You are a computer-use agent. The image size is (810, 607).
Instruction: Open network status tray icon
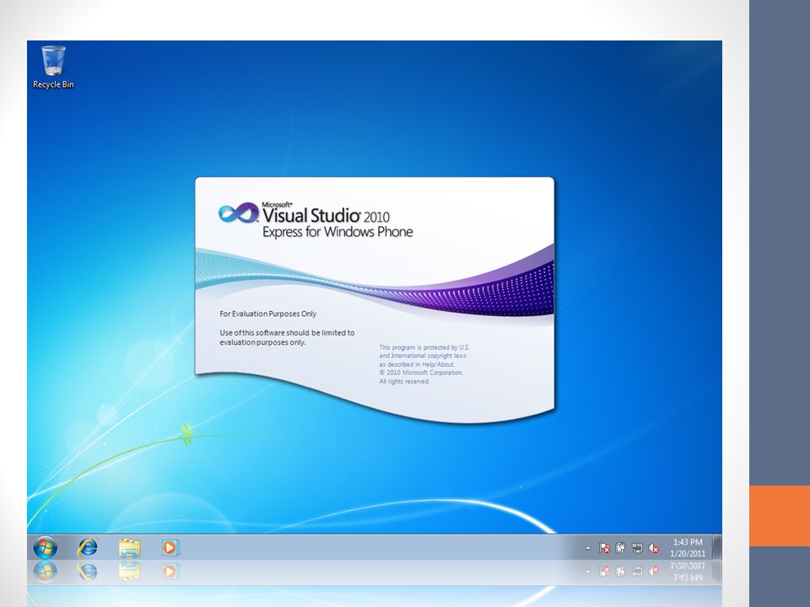[637, 548]
